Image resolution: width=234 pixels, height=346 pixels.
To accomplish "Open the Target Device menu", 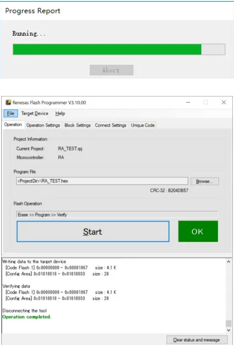I will click(x=35, y=113).
